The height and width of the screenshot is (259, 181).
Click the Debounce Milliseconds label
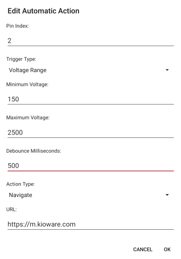(34, 151)
